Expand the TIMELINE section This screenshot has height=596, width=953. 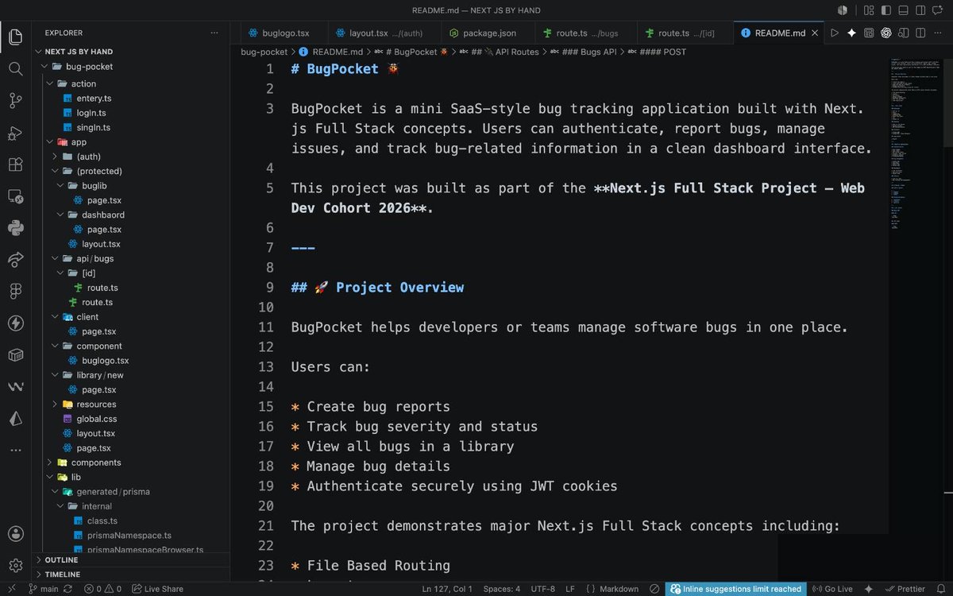131,574
